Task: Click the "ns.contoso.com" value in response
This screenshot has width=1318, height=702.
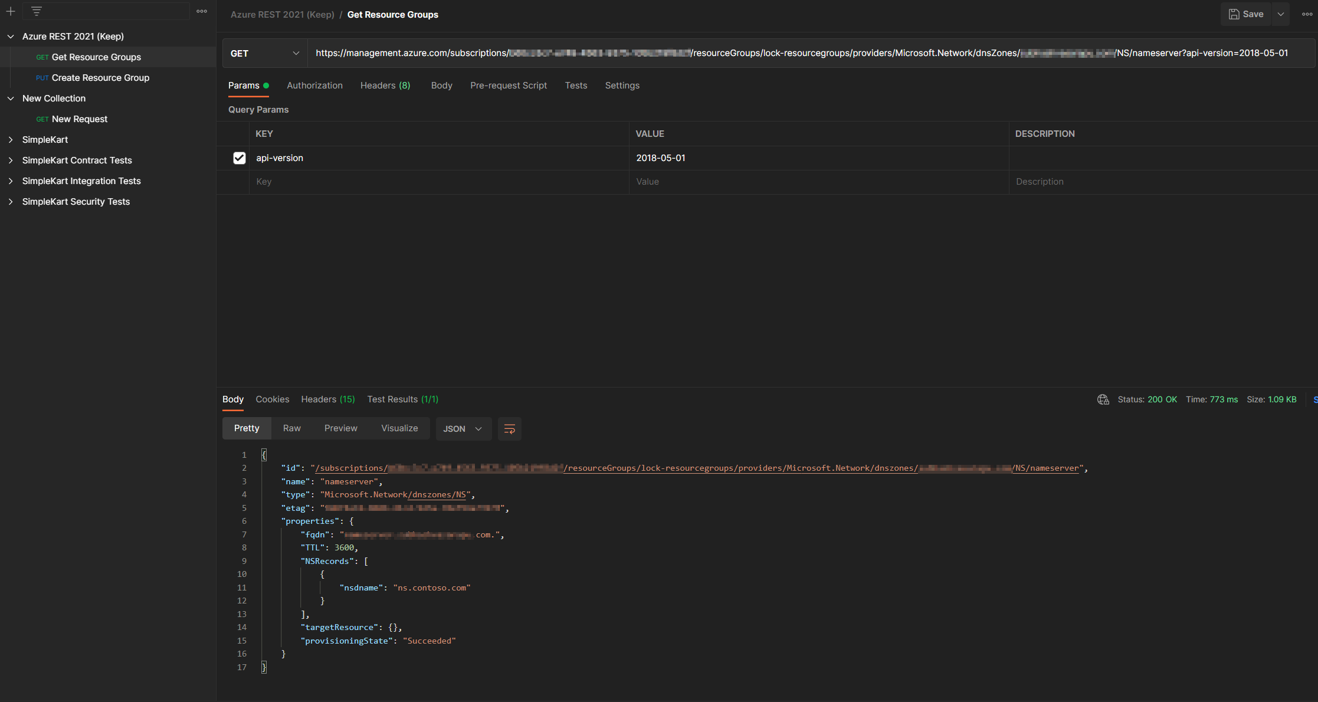Action: click(x=432, y=588)
